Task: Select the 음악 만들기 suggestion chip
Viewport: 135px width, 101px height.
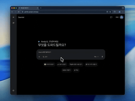Action: point(62,64)
